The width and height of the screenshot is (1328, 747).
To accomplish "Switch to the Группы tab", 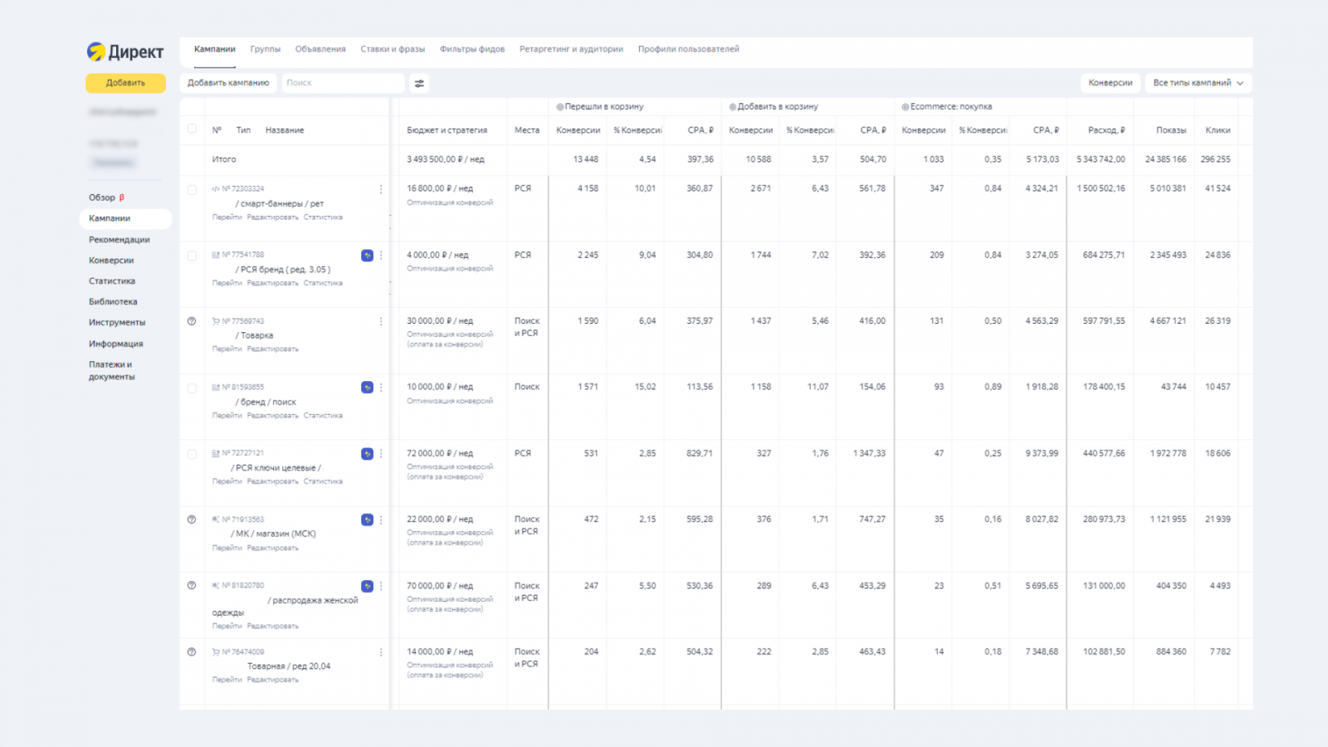I will 265,49.
